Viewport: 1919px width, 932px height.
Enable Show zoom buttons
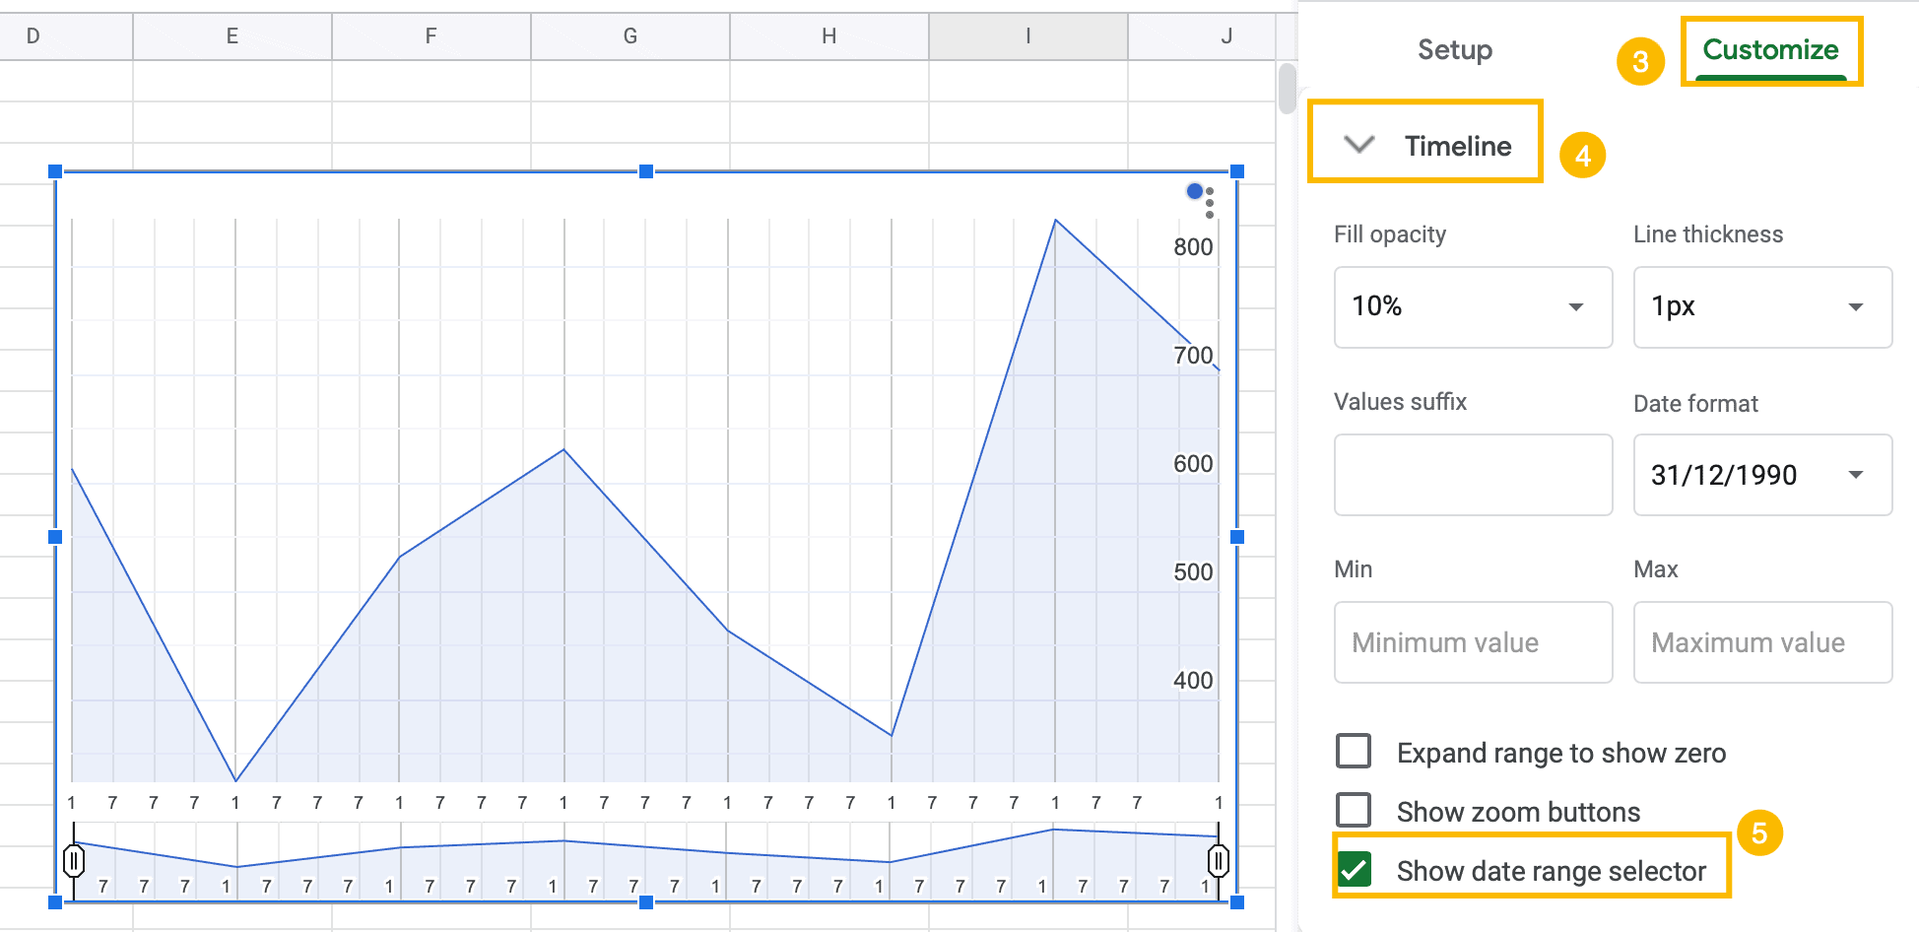pyautogui.click(x=1355, y=810)
